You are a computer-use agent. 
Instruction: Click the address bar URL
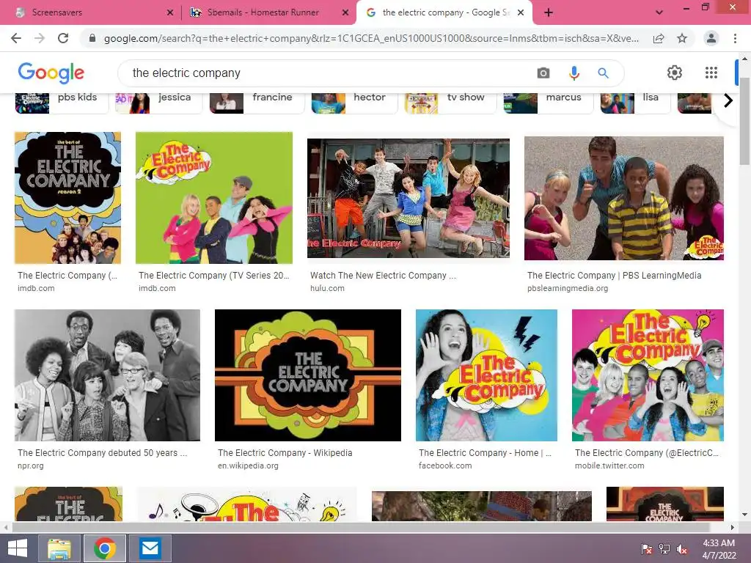pyautogui.click(x=371, y=38)
